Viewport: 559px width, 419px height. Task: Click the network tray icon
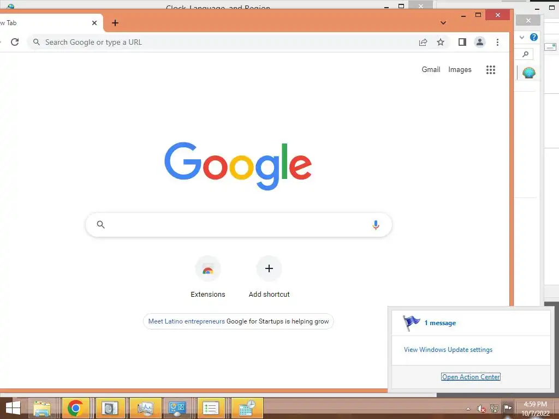click(x=494, y=408)
